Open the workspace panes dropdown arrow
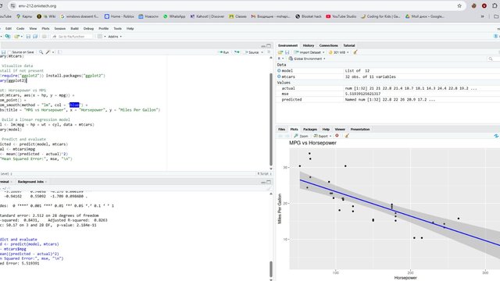The image size is (500, 281). pyautogui.click(x=105, y=37)
